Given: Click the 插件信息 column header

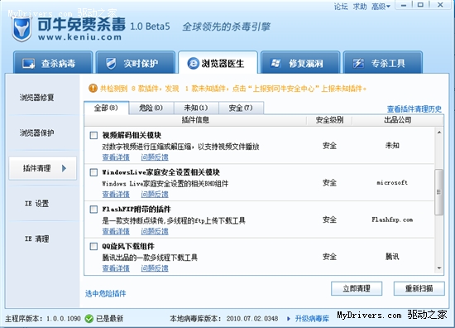Looking at the screenshot, I should (x=195, y=120).
